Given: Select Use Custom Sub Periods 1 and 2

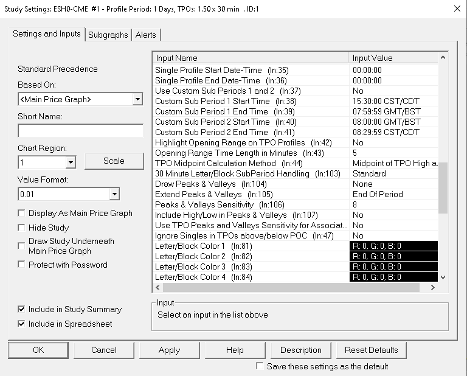Looking at the screenshot, I should [295, 91].
